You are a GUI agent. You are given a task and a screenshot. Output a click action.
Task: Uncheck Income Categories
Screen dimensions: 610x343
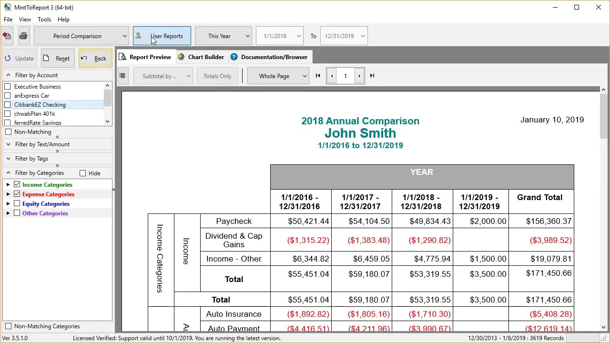[x=17, y=185]
